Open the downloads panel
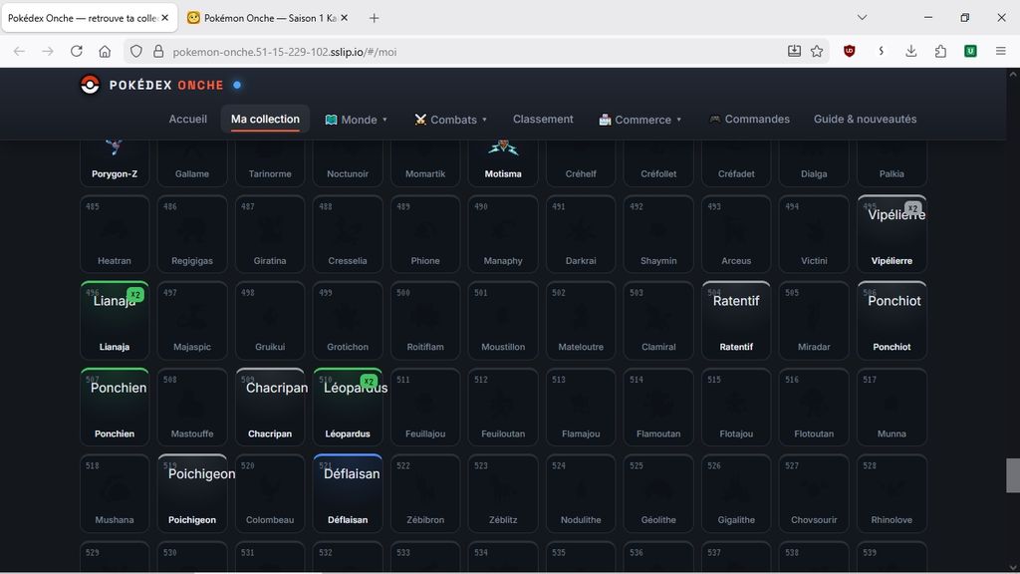This screenshot has height=574, width=1020. [x=910, y=52]
